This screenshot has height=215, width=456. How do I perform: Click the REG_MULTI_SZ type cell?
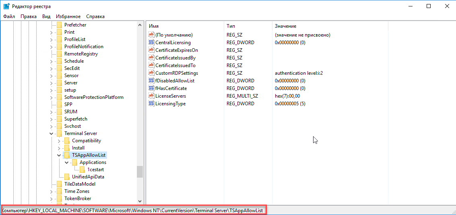point(242,96)
